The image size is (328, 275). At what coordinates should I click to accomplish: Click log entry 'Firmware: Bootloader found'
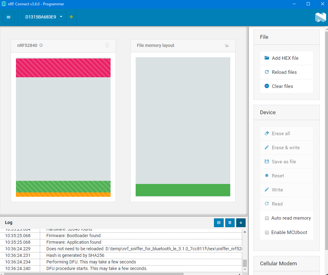(73, 236)
